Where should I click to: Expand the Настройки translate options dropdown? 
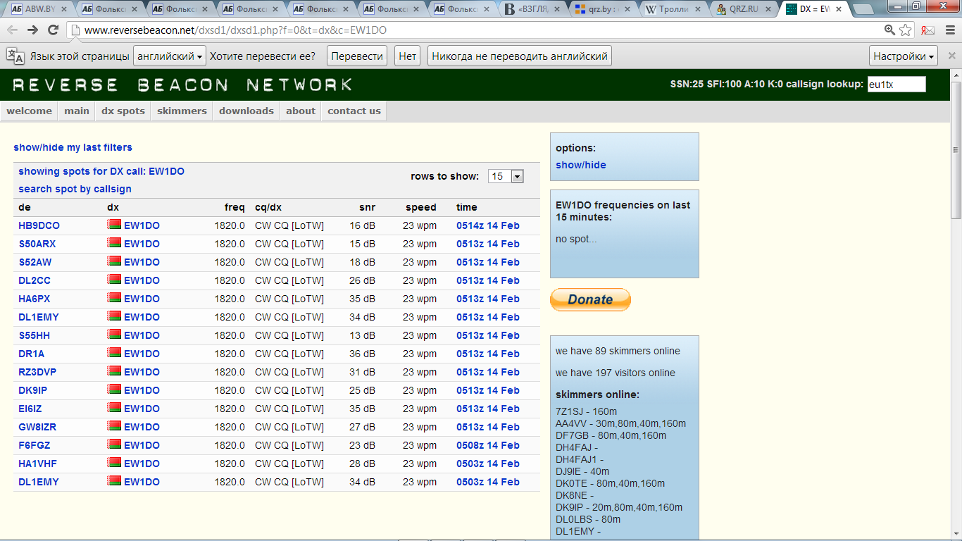point(904,56)
